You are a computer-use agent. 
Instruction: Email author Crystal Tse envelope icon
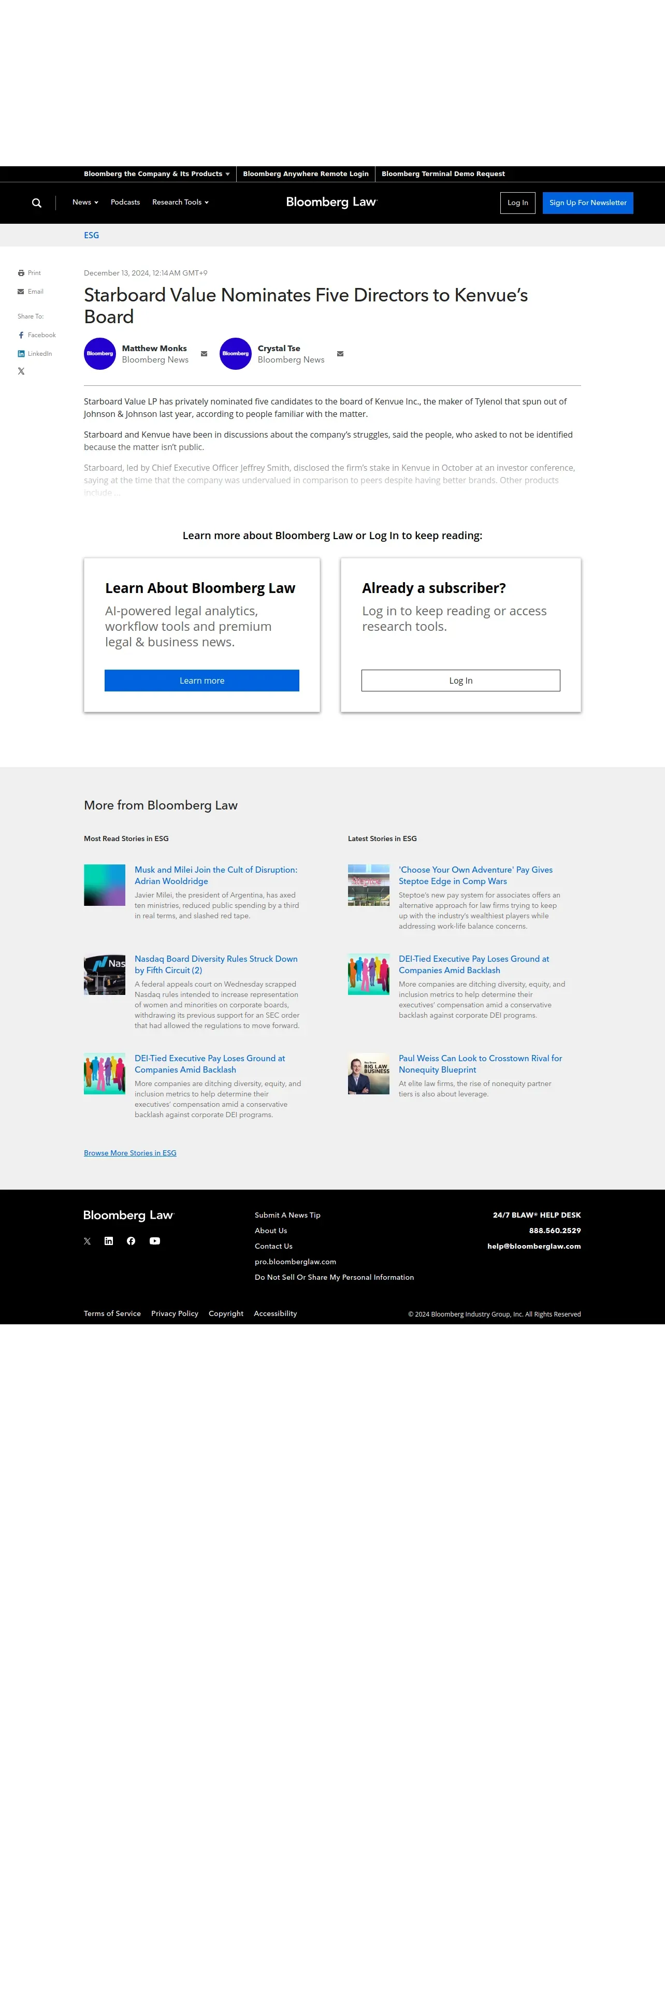tap(340, 354)
